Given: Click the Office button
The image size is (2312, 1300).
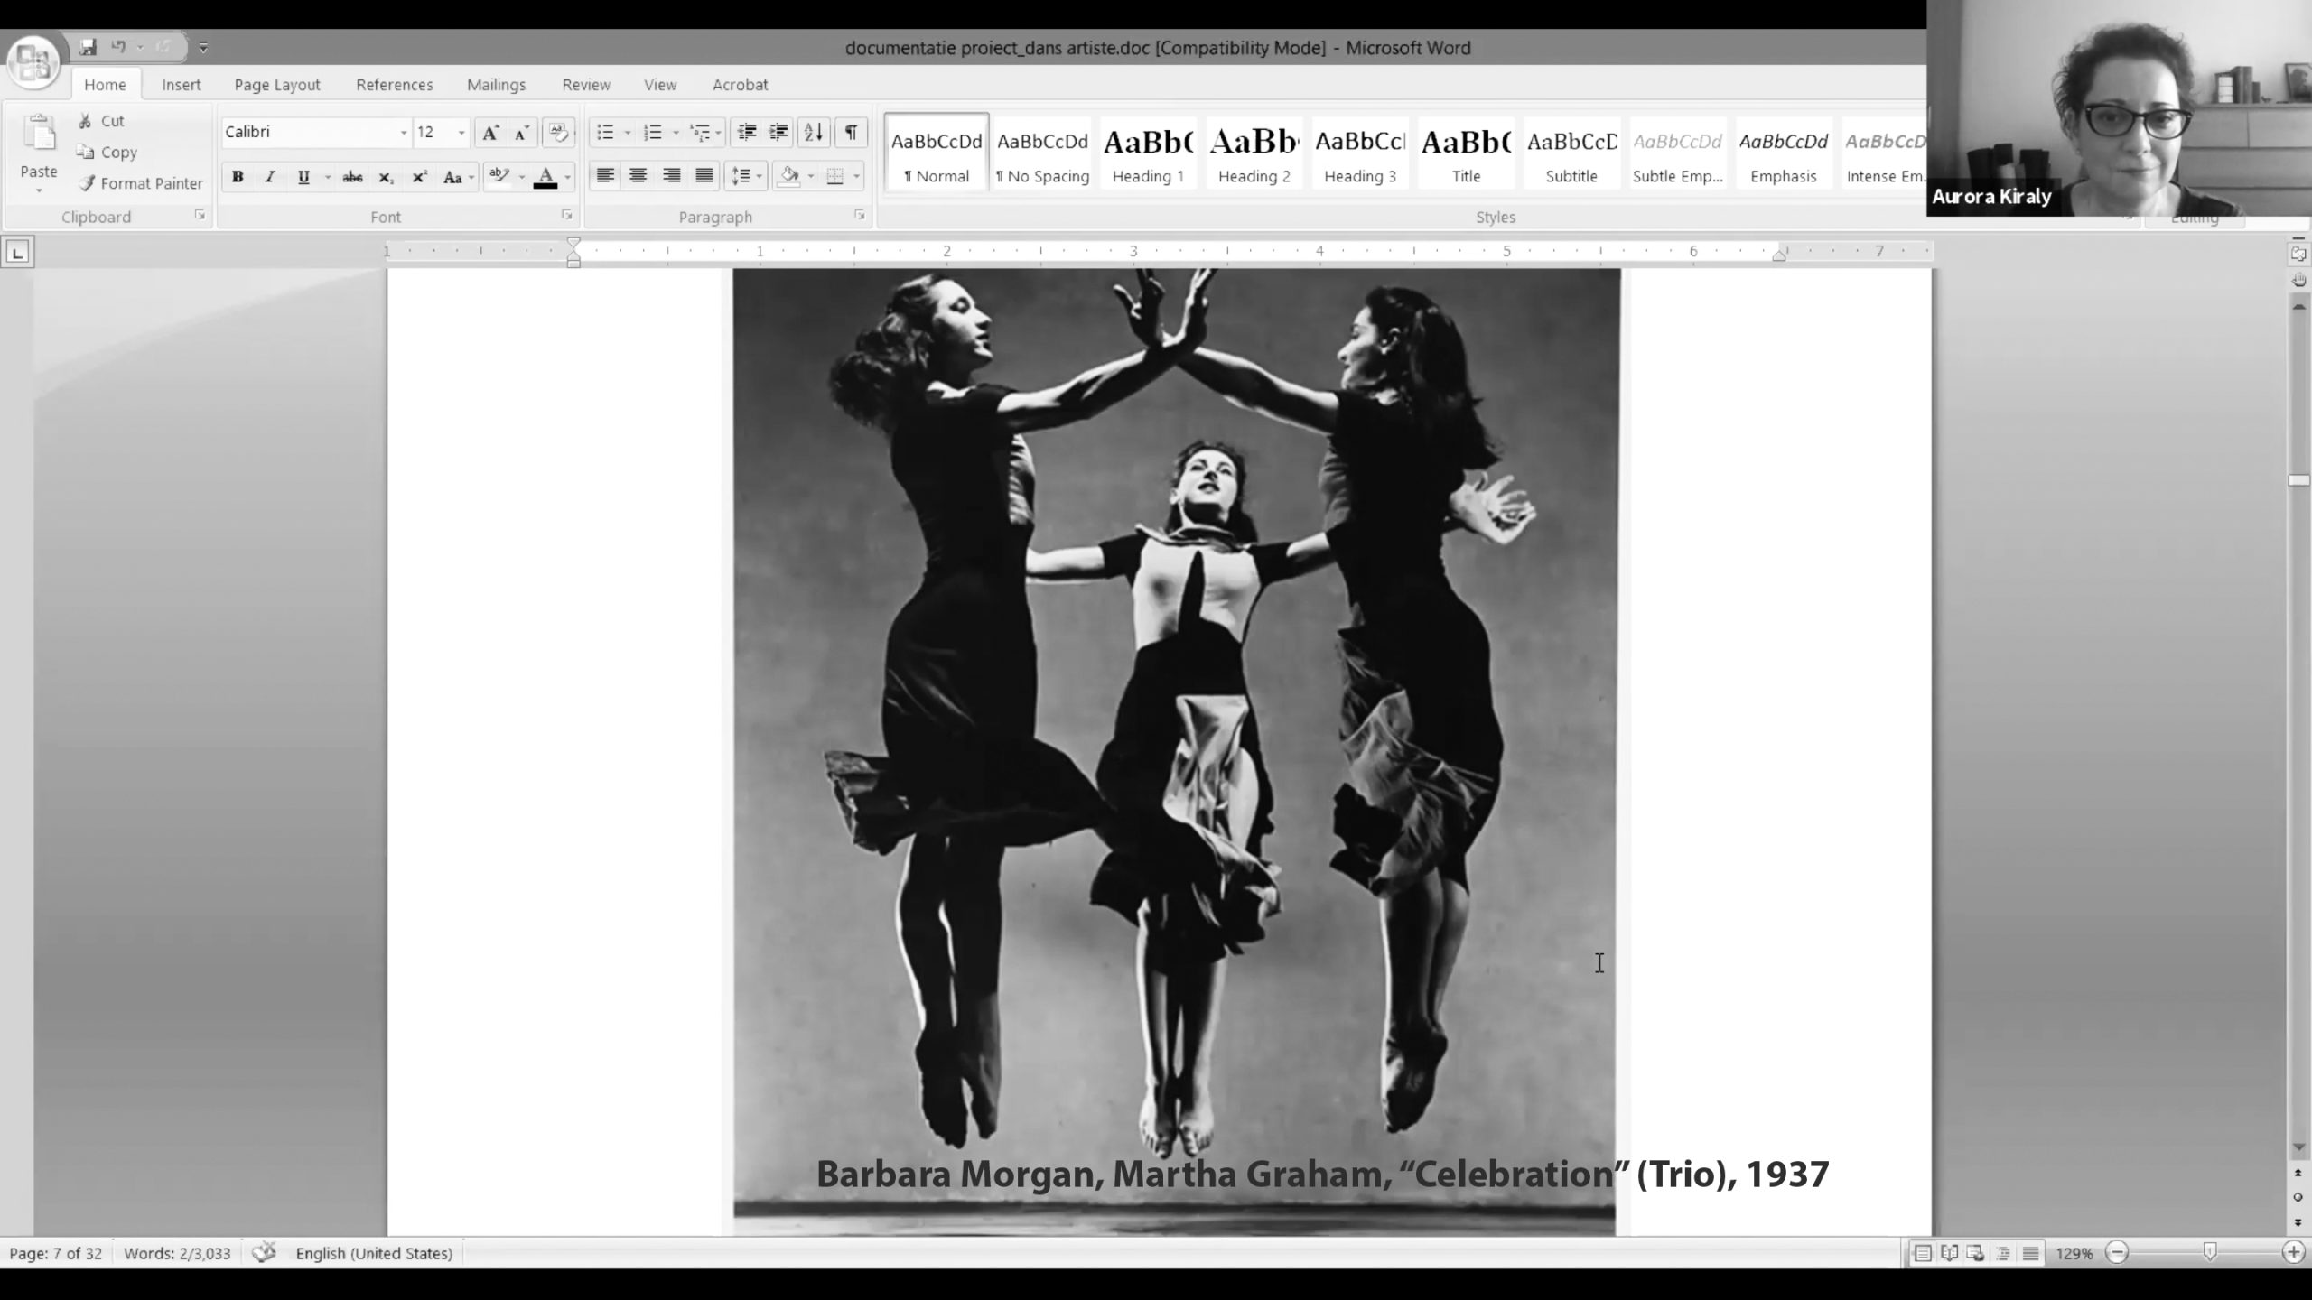Looking at the screenshot, I should click(33, 62).
